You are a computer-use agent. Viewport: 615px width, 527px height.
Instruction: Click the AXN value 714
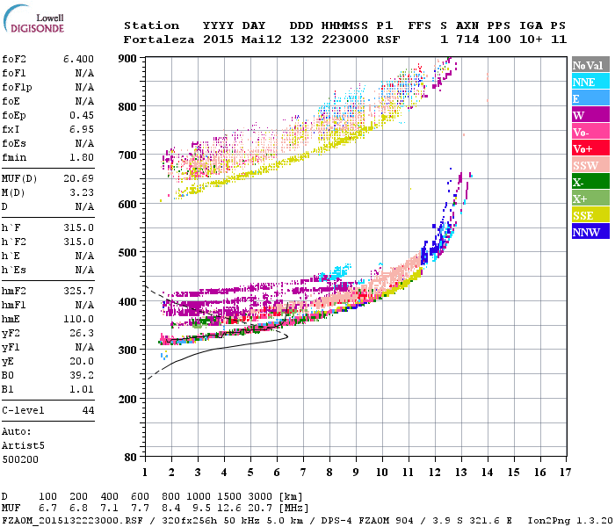[x=467, y=40]
